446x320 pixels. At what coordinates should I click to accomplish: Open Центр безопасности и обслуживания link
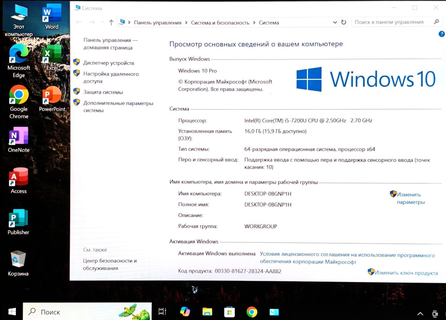[110, 264]
